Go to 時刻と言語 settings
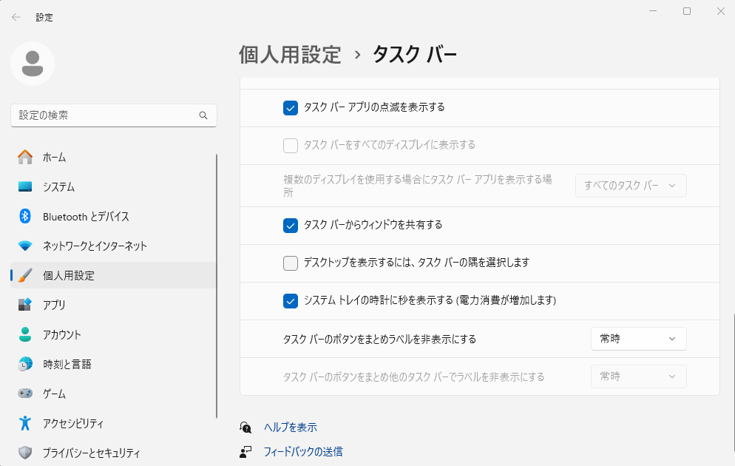Viewport: 735px width, 466px height. [x=113, y=364]
